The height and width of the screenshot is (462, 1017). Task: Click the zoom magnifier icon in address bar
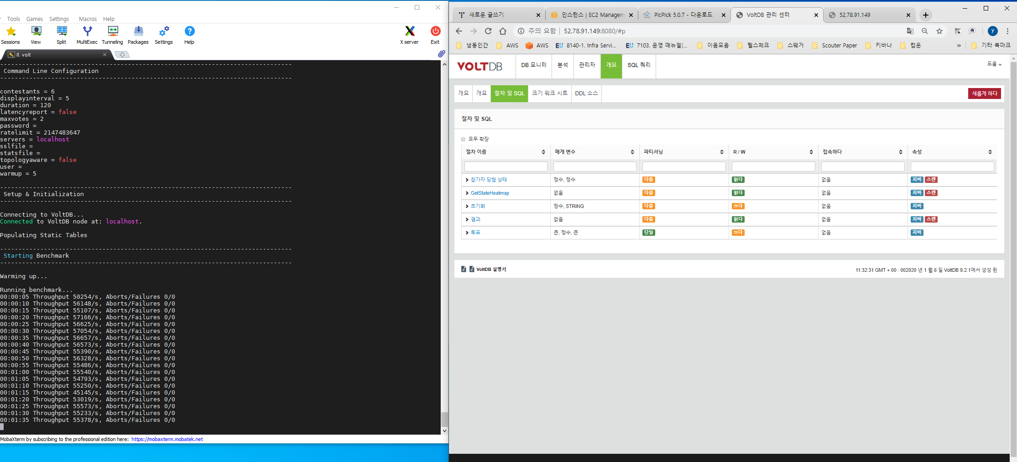(x=925, y=31)
